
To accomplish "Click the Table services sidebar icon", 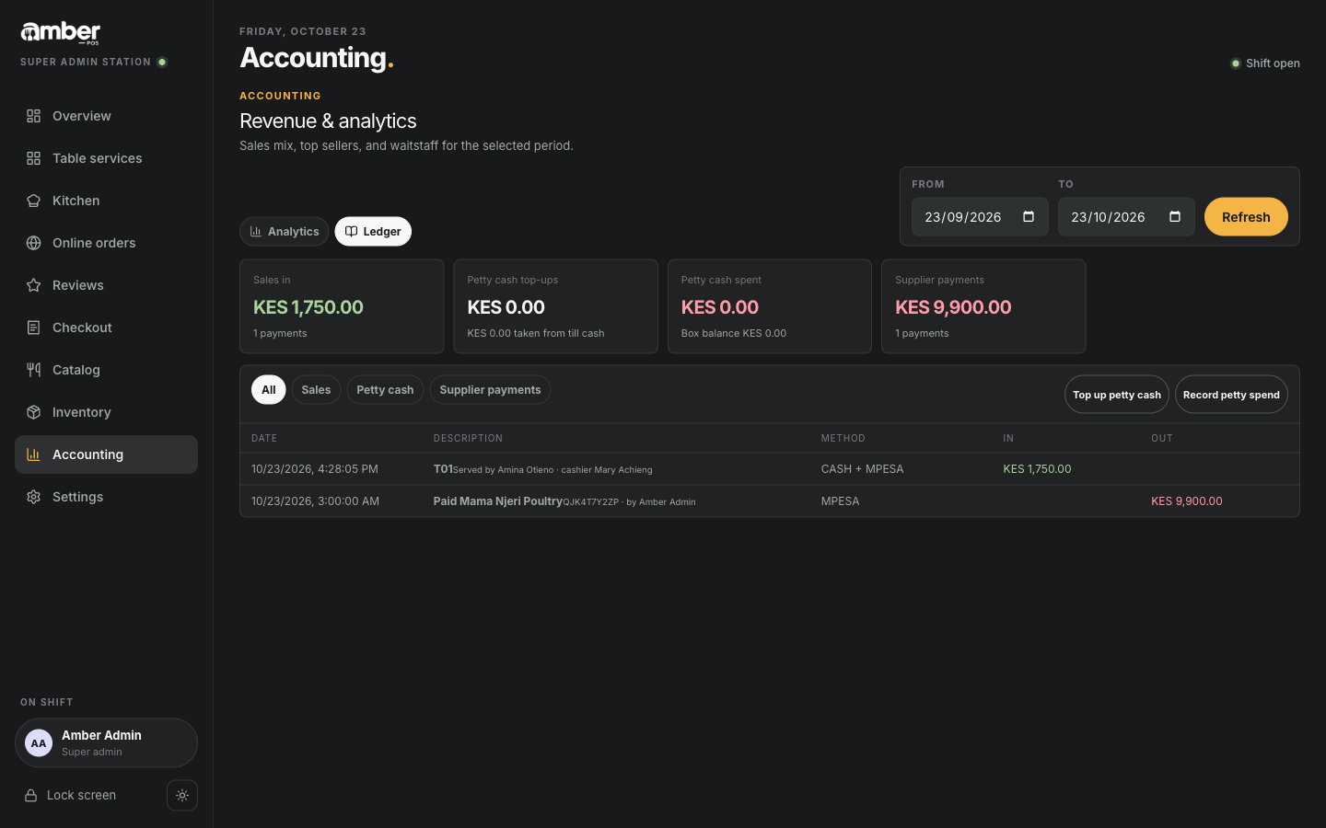I will 33,158.
